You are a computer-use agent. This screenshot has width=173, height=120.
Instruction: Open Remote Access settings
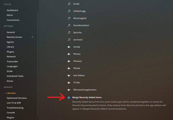coord(14,37)
